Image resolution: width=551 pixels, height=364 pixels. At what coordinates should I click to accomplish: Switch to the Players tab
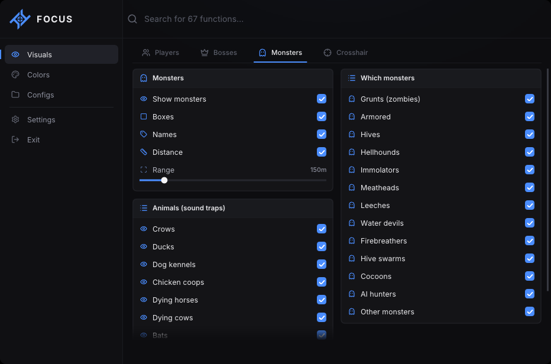pos(161,53)
